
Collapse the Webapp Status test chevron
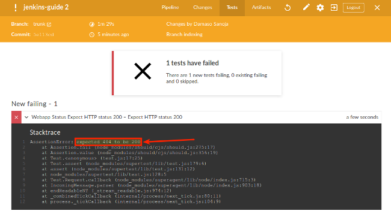click(x=26, y=117)
